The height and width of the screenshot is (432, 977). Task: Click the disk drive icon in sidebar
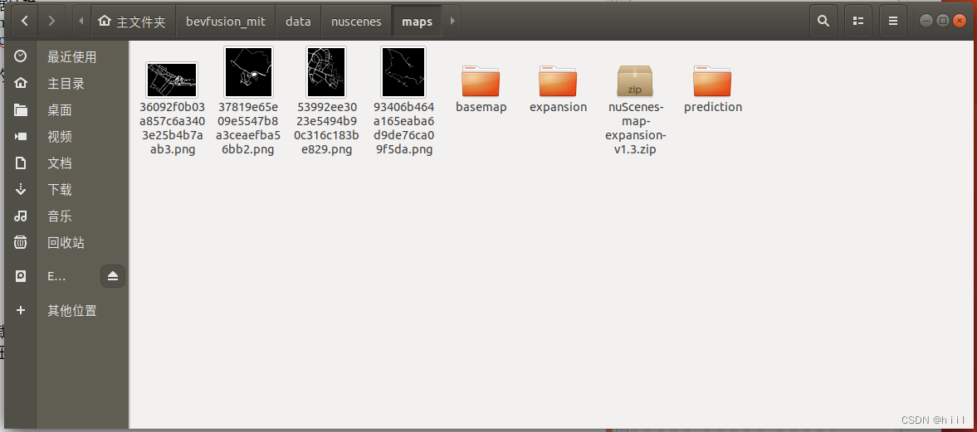click(x=21, y=276)
